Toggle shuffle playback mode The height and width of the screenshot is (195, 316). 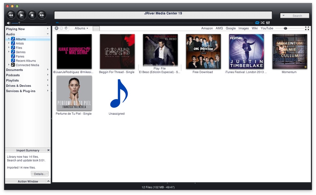point(262,23)
